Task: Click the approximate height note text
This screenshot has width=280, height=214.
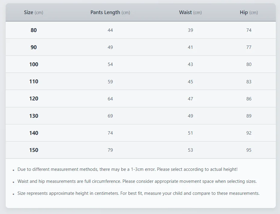Action: pos(138,193)
